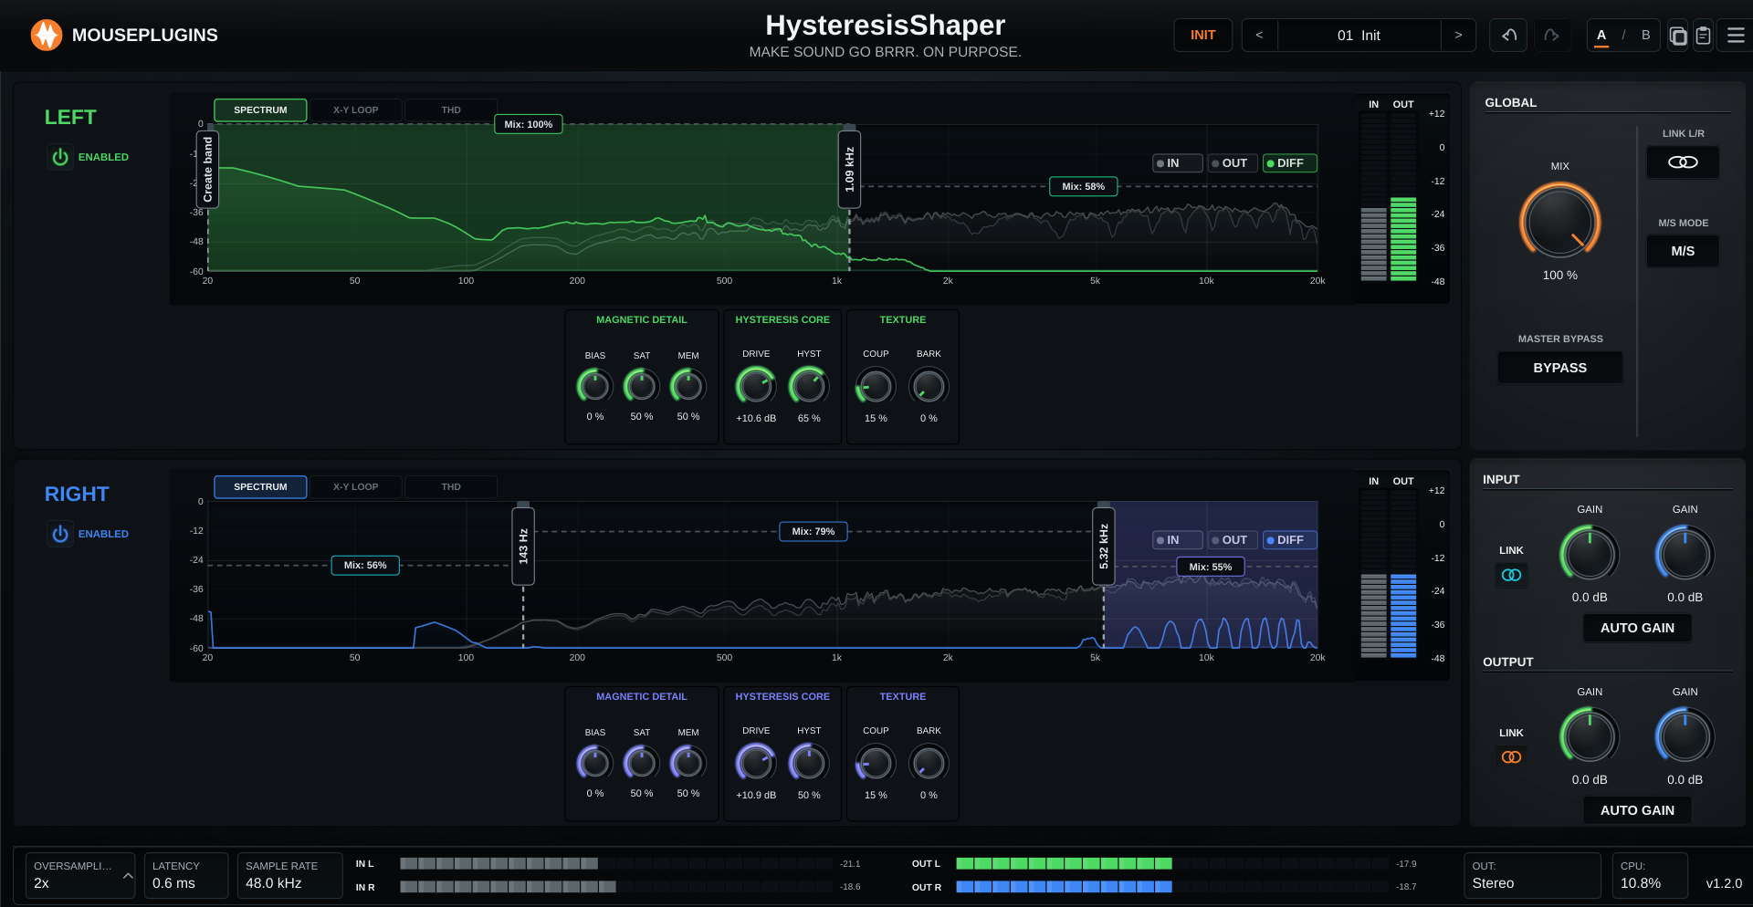
Task: Click left channel HYST knob
Action: pyautogui.click(x=809, y=386)
